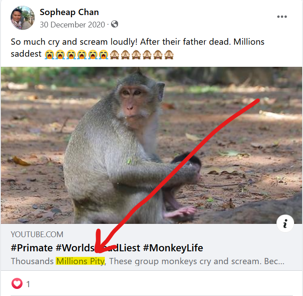The height and width of the screenshot is (296, 303).
Task: Click the public audience globe icon
Action: point(115,24)
